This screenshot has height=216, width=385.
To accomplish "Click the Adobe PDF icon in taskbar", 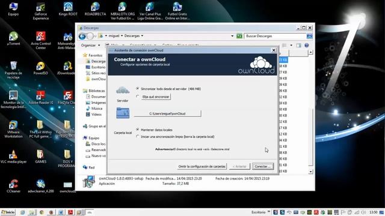I will [70, 212].
